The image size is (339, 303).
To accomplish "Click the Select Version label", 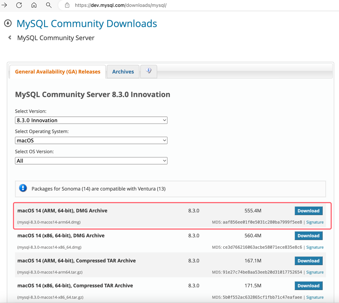I will pyautogui.click(x=31, y=111).
